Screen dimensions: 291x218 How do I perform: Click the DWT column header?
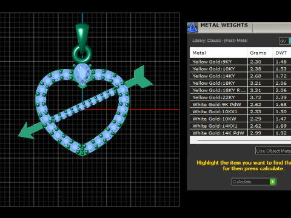(x=282, y=53)
